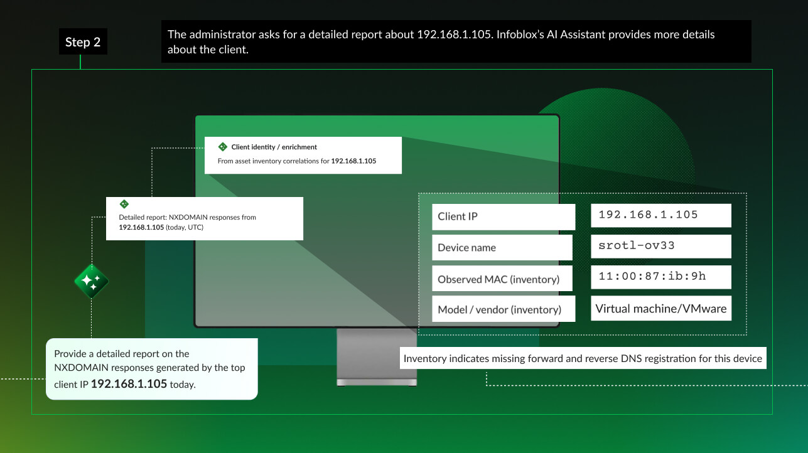This screenshot has width=808, height=453.
Task: Select the Step 2 label
Action: (x=83, y=43)
